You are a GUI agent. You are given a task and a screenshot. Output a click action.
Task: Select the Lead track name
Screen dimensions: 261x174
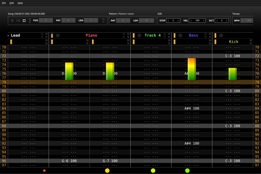(x=15, y=35)
